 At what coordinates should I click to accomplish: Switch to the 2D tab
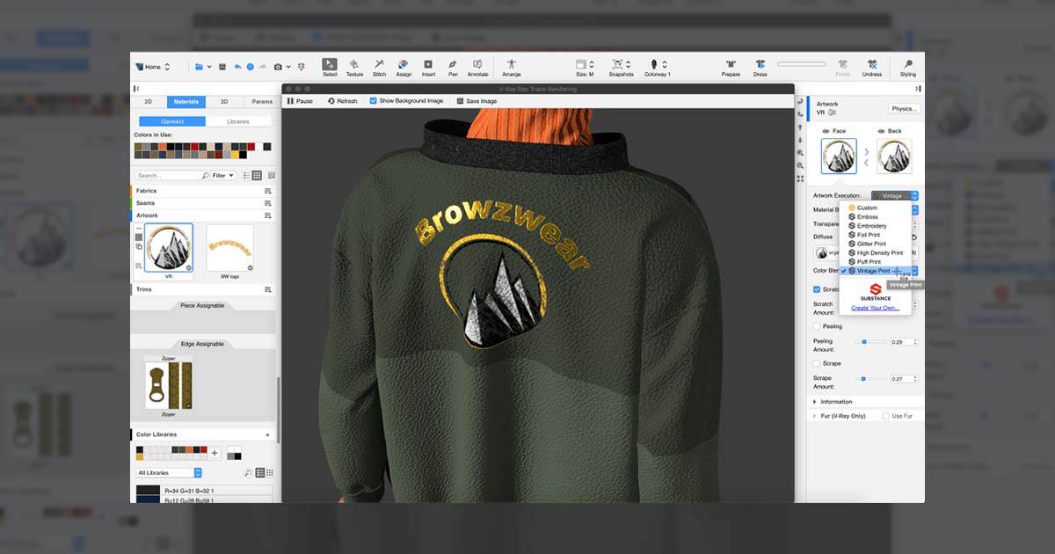tap(149, 102)
